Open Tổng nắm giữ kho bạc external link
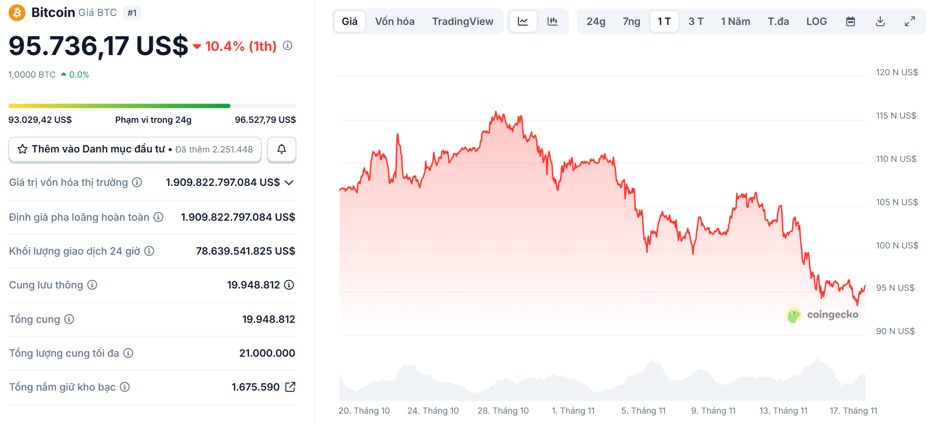The height and width of the screenshot is (424, 929). (290, 387)
